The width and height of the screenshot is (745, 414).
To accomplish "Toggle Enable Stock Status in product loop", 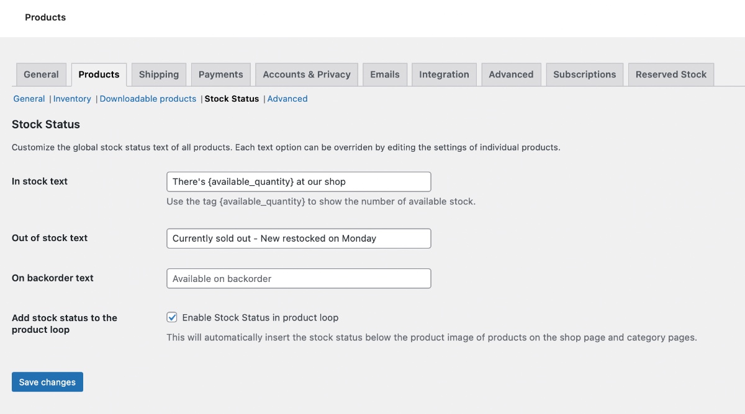I will 172,317.
